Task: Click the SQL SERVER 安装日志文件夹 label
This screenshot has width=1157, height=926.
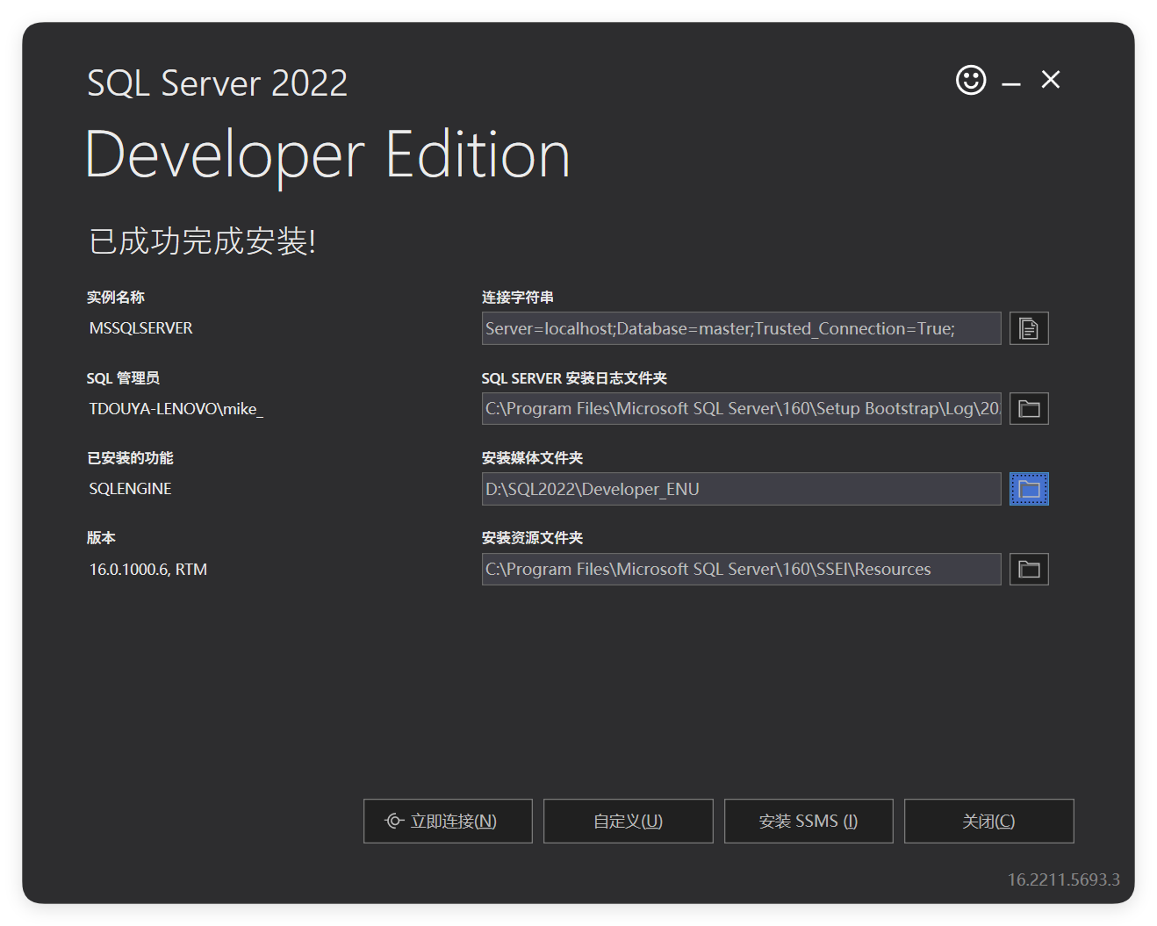Action: tap(574, 378)
